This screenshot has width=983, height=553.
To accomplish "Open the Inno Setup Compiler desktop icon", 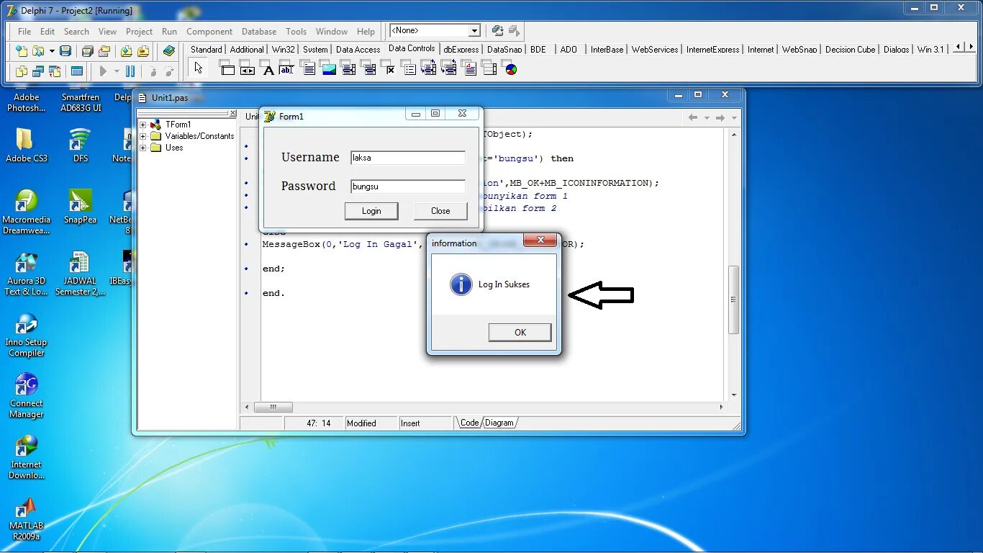I will pos(27,335).
